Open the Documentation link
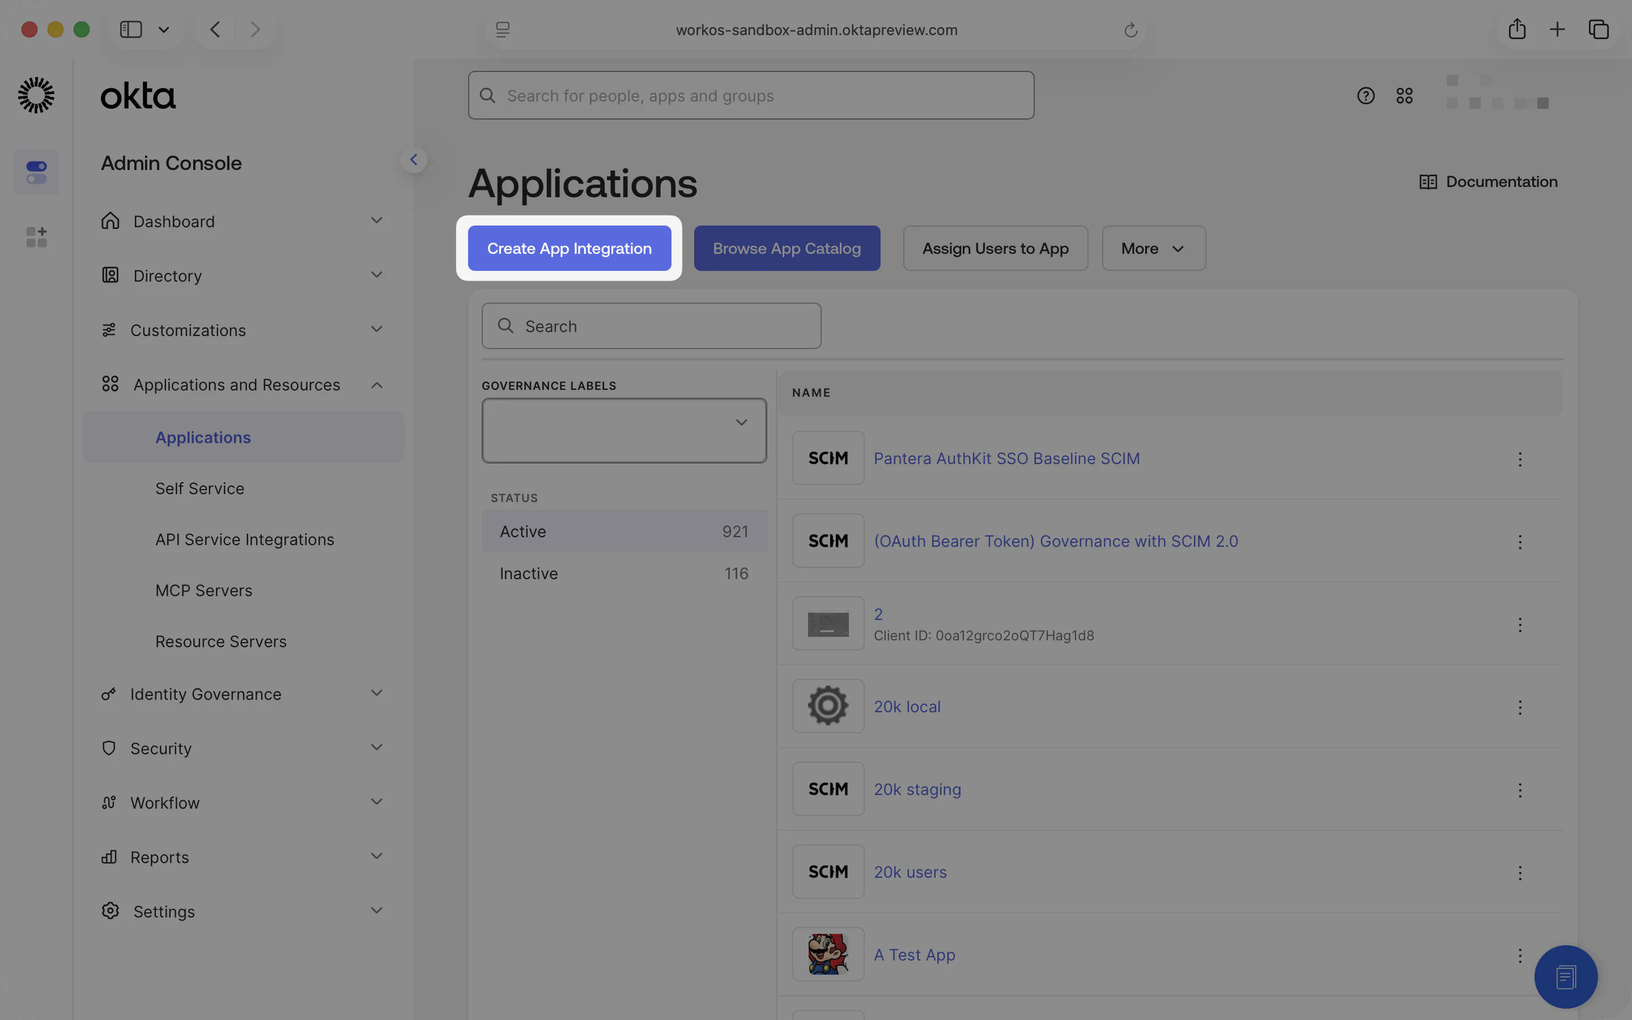 pyautogui.click(x=1489, y=181)
